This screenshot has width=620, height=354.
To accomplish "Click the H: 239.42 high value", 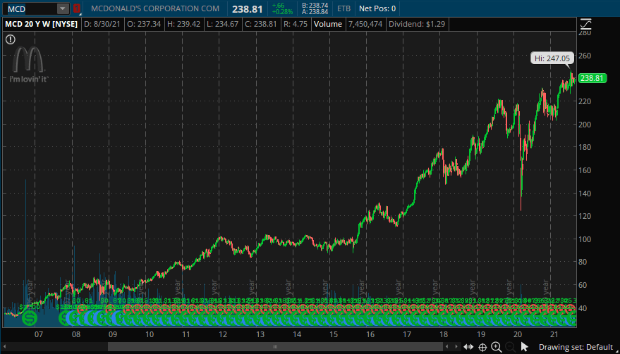I will tap(183, 24).
